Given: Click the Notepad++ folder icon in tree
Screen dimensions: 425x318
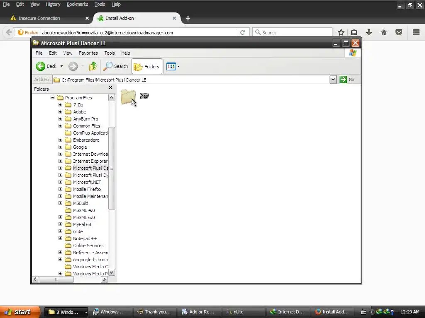Looking at the screenshot, I should [x=68, y=238].
